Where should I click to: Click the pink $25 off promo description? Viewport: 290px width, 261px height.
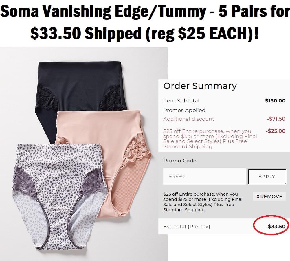[210, 139]
